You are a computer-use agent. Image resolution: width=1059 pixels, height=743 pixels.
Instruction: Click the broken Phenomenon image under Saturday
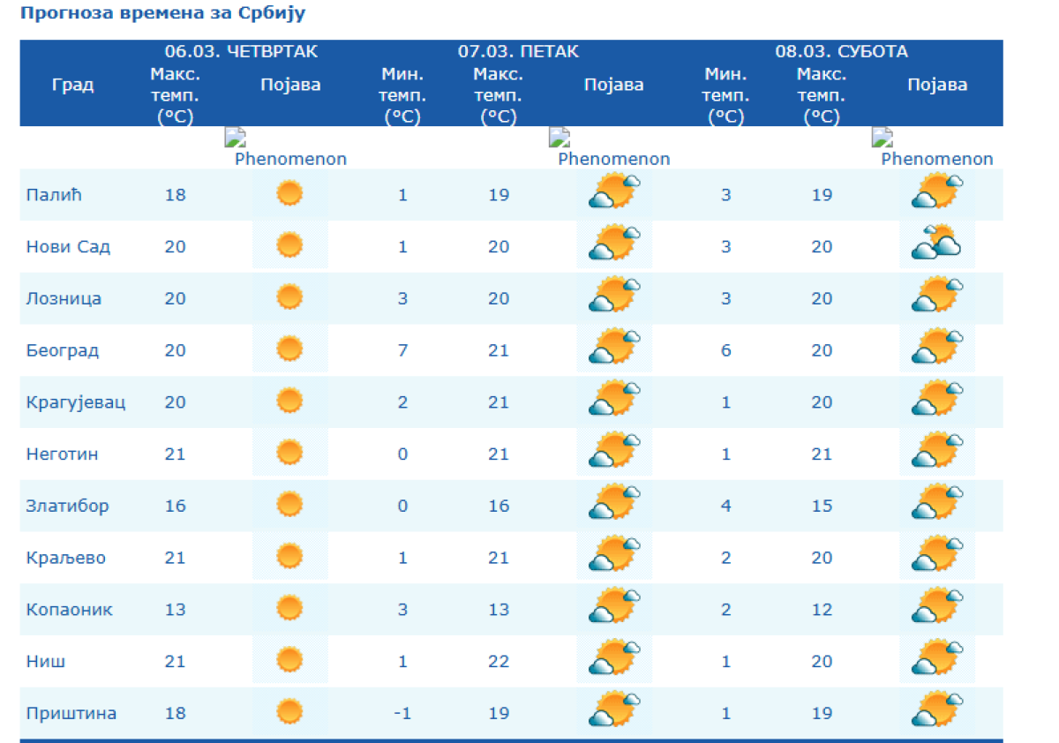[882, 138]
